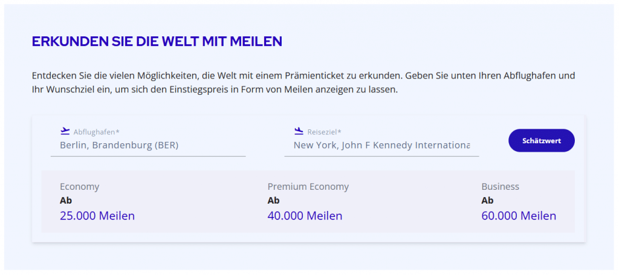Click the "Ab" text under Economy
The height and width of the screenshot is (275, 619).
pos(66,201)
